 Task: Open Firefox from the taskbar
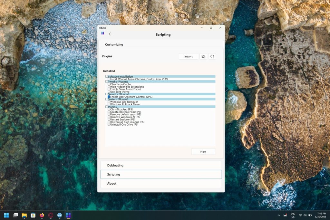42,215
